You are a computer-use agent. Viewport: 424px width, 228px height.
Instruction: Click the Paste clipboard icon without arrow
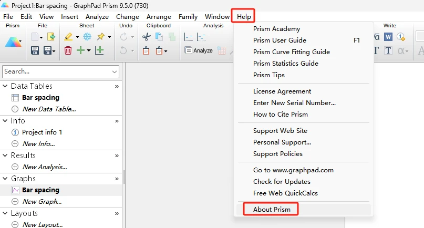146,50
